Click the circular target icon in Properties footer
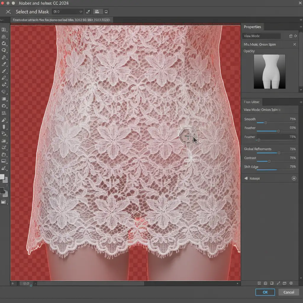The width and height of the screenshot is (303, 303). click(x=294, y=178)
